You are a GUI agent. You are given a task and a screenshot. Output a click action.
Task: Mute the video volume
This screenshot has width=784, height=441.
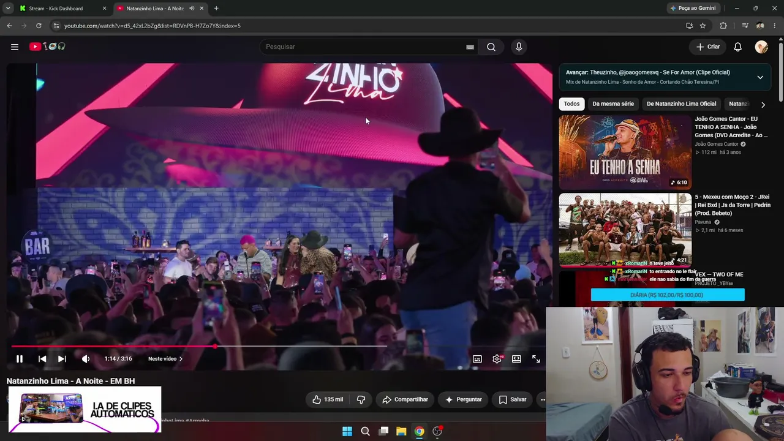pos(86,359)
